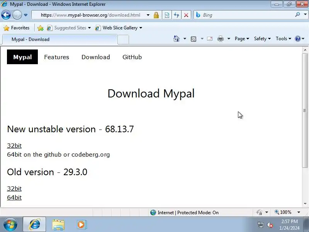Open the Suggested Sites dropdown
Screen dimensions: 309x232
point(69,28)
